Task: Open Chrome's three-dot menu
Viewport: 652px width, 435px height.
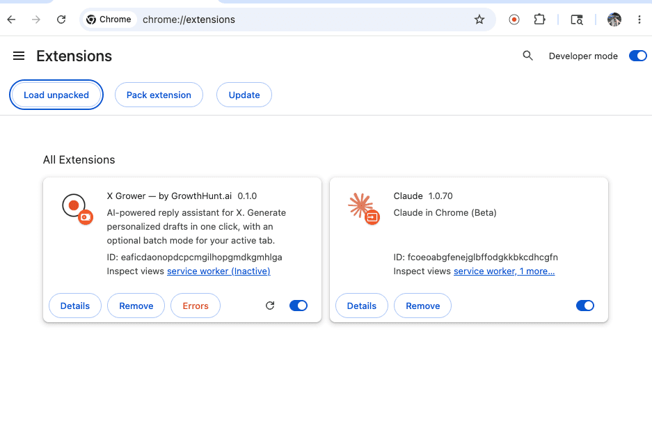Action: pyautogui.click(x=639, y=19)
